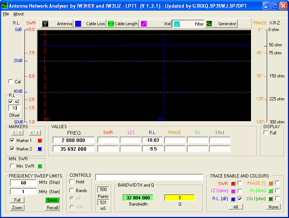Click the green Save button
This screenshot has width=289, height=218.
pyautogui.click(x=52, y=200)
